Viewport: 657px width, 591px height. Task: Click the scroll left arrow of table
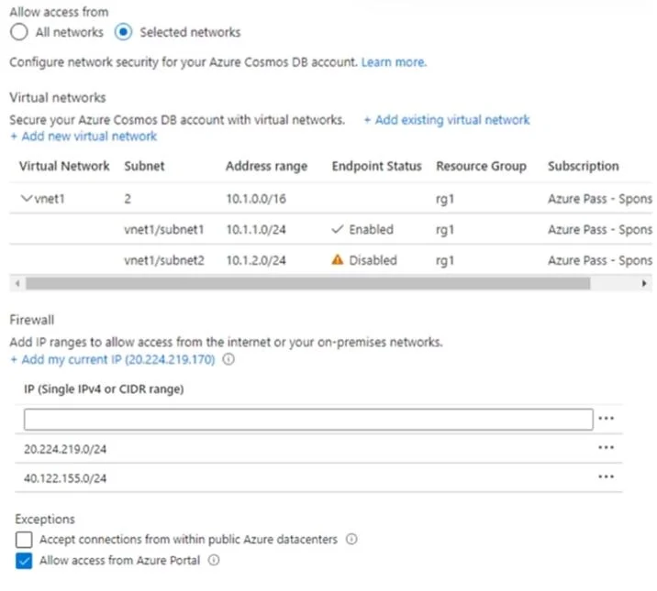point(17,283)
